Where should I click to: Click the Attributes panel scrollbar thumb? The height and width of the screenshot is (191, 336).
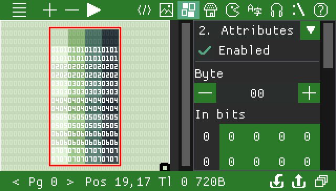point(328,46)
